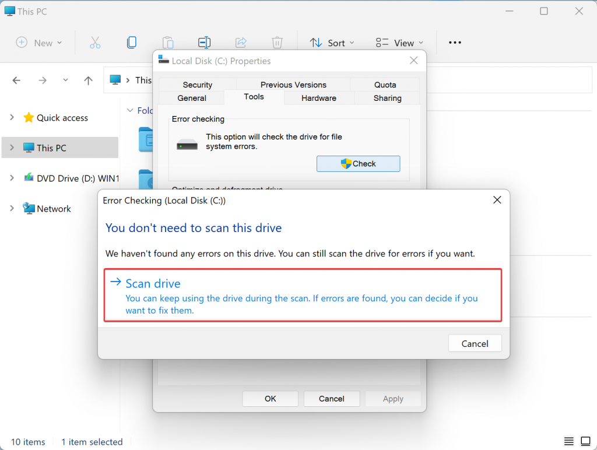
Task: Select the Tools tab
Action: pyautogui.click(x=254, y=97)
